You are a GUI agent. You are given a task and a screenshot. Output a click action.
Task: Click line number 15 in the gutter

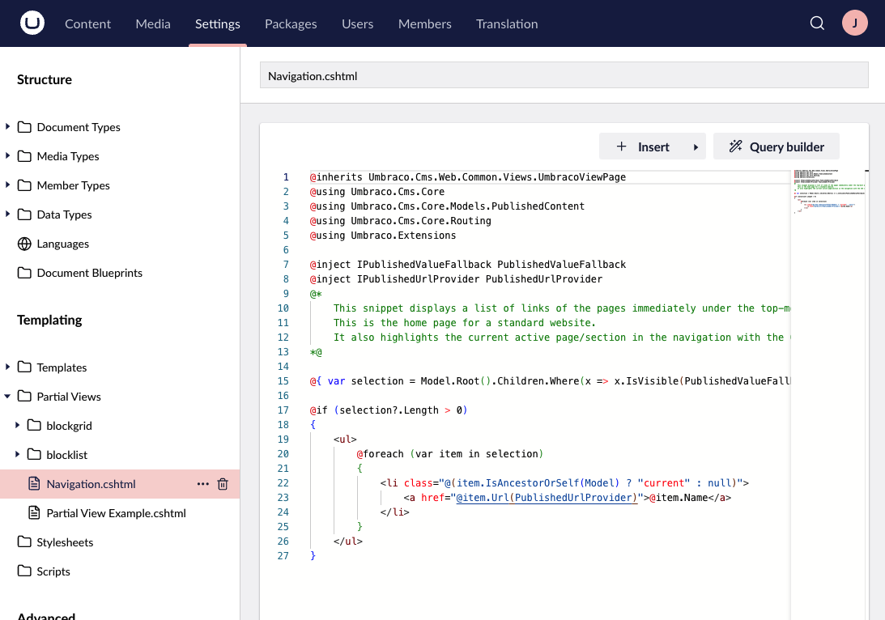[283, 381]
